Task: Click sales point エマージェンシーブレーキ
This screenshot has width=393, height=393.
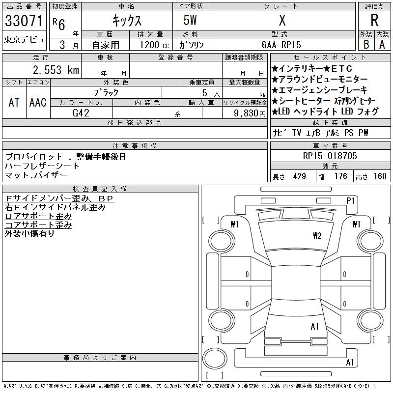Action: (x=320, y=90)
